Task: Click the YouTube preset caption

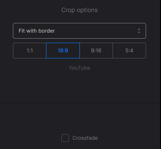Action: (79, 68)
